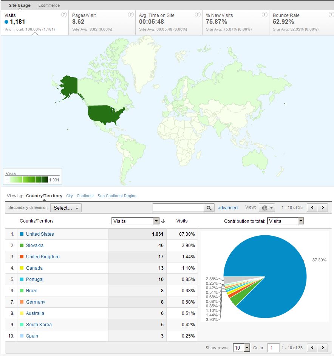Go to next page using bottom arrow
This screenshot has width=334, height=356.
[323, 348]
